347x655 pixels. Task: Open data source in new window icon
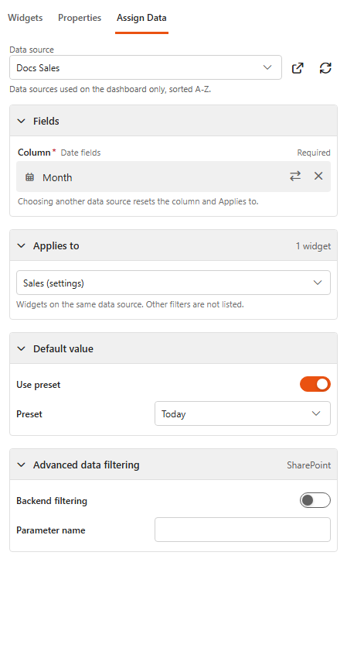point(298,68)
